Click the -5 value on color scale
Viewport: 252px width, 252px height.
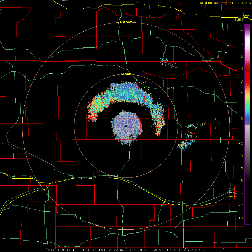pyautogui.click(x=241, y=181)
